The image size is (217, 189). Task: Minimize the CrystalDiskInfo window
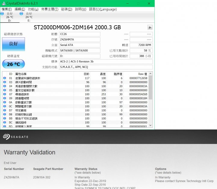128,3
